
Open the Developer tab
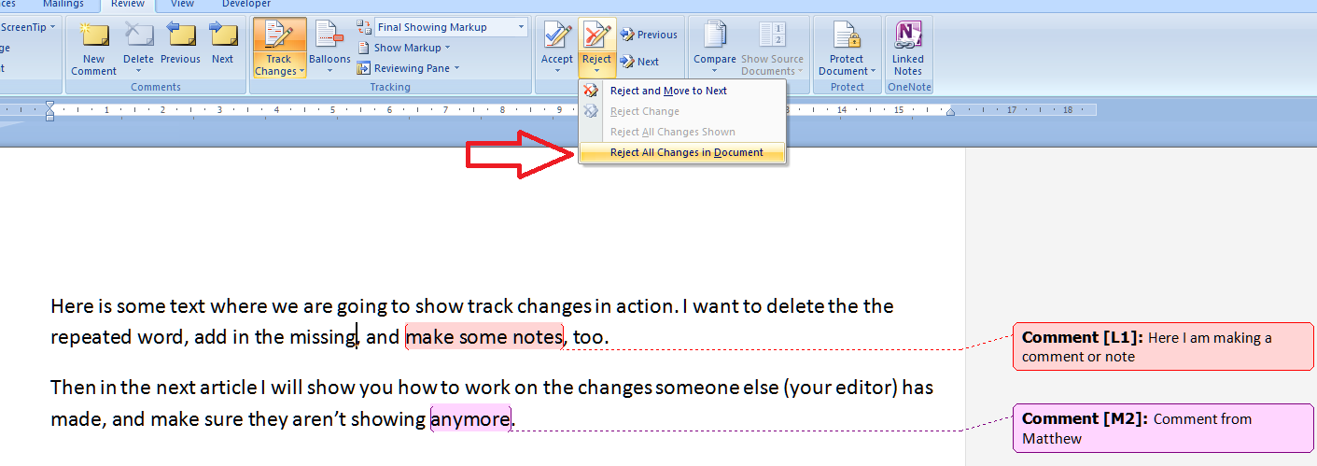tap(246, 4)
